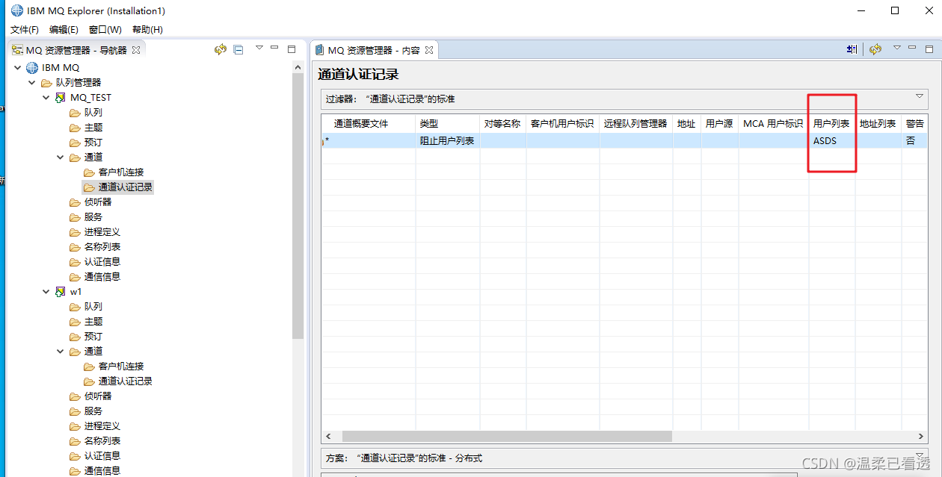Select the 阻止用户列表 type cell

(x=448, y=140)
